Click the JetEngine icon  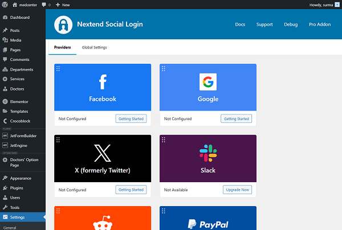tap(5, 145)
